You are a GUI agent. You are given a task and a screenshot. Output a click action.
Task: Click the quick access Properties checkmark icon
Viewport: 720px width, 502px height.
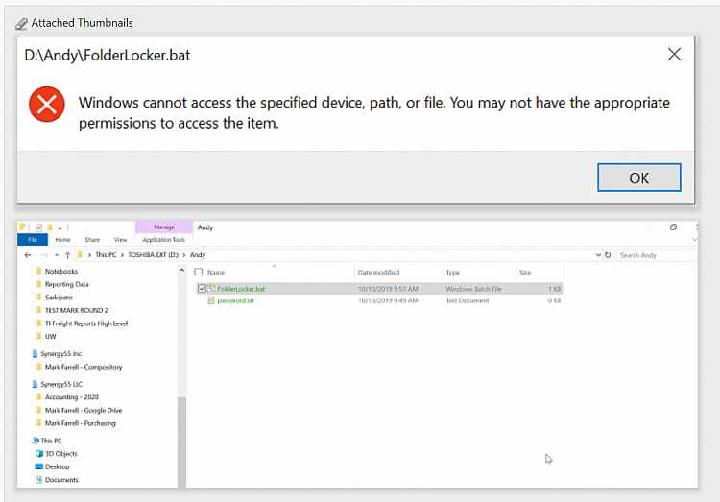(38, 227)
